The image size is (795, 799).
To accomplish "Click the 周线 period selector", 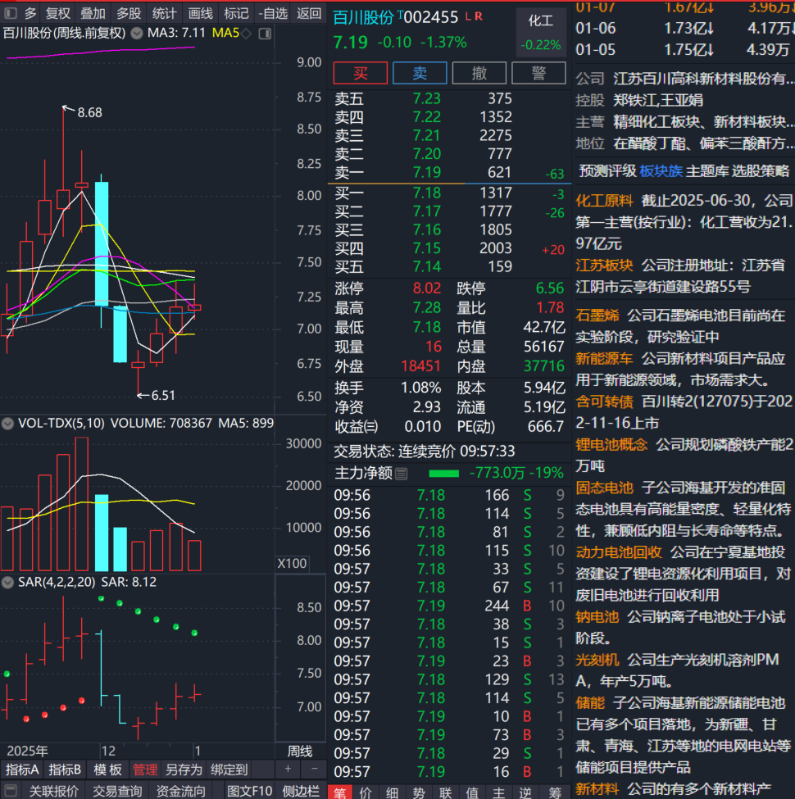I will tap(300, 751).
